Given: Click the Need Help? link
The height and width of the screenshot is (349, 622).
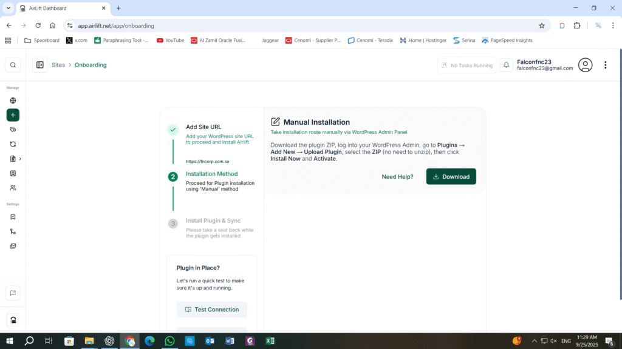Looking at the screenshot, I should [397, 176].
